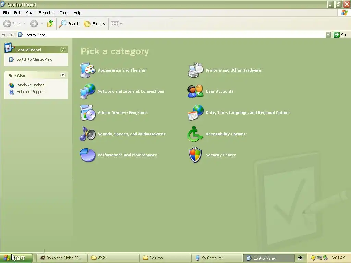Open the Favorites menu
The image size is (351, 263).
tap(47, 13)
